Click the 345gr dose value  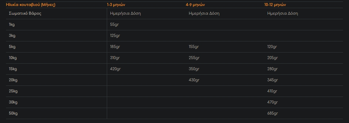tap(272, 80)
